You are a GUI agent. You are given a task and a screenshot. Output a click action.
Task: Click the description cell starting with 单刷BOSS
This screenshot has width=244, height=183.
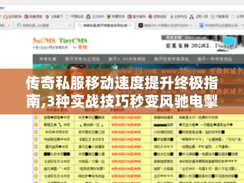(210, 139)
